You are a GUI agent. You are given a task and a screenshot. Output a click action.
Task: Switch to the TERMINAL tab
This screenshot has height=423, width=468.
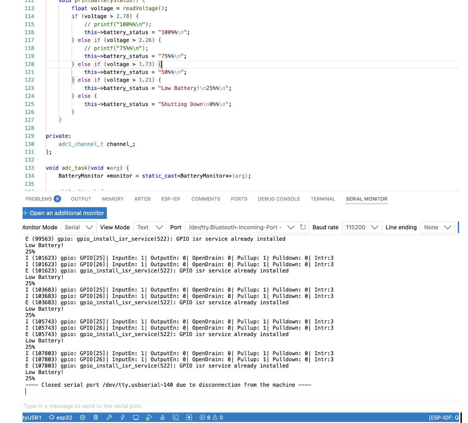(323, 199)
